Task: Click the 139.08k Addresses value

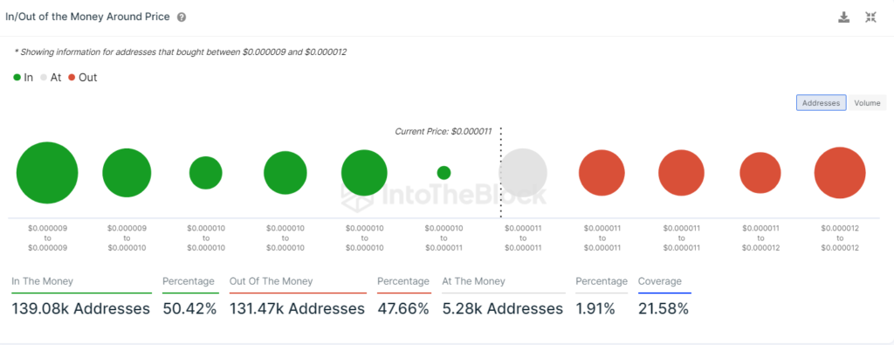Action: 81,309
